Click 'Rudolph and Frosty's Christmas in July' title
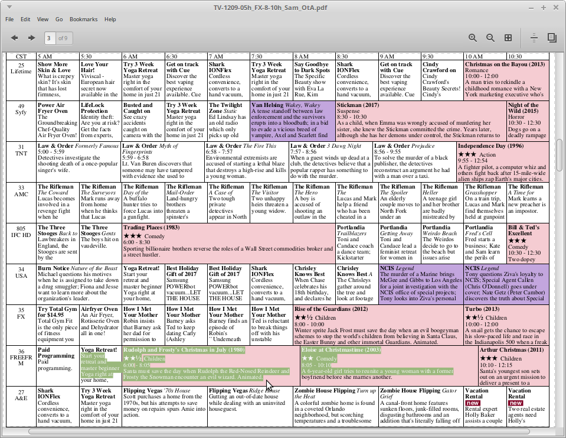Viewport: 566px width, 438px height. (184, 350)
